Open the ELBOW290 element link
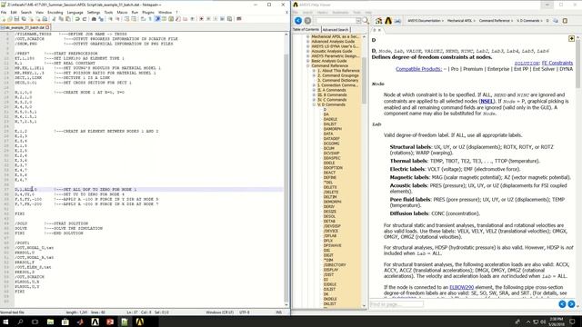 coord(461,287)
